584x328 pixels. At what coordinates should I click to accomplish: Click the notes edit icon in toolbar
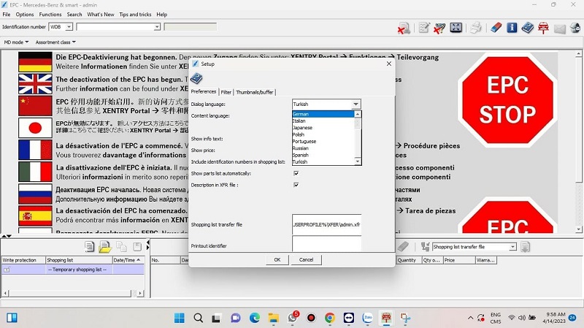tap(424, 28)
